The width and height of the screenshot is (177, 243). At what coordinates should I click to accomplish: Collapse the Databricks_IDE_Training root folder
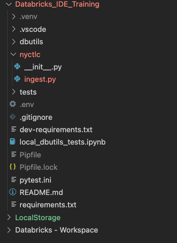tap(9, 4)
